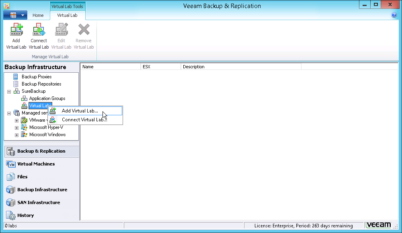402x233 pixels.
Task: Open the Virtual Machines view
Action: pos(42,164)
